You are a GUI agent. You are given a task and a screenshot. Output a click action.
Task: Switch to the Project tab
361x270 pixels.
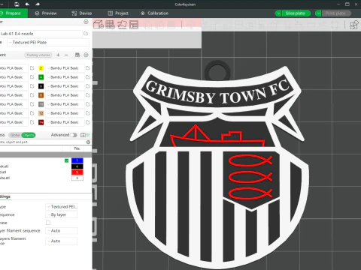(118, 13)
